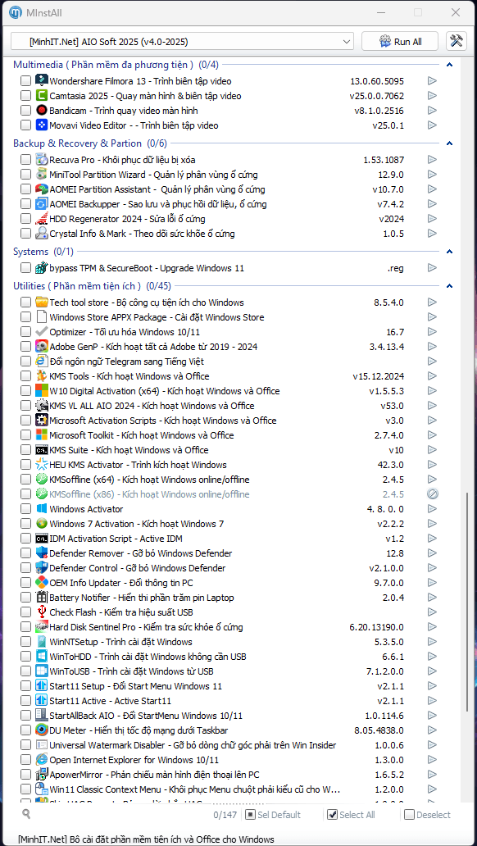Click the HEU KMS Activator star icon
The image size is (477, 846).
point(42,465)
